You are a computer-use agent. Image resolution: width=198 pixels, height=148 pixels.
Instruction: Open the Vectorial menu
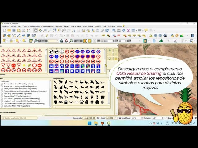[58, 26]
